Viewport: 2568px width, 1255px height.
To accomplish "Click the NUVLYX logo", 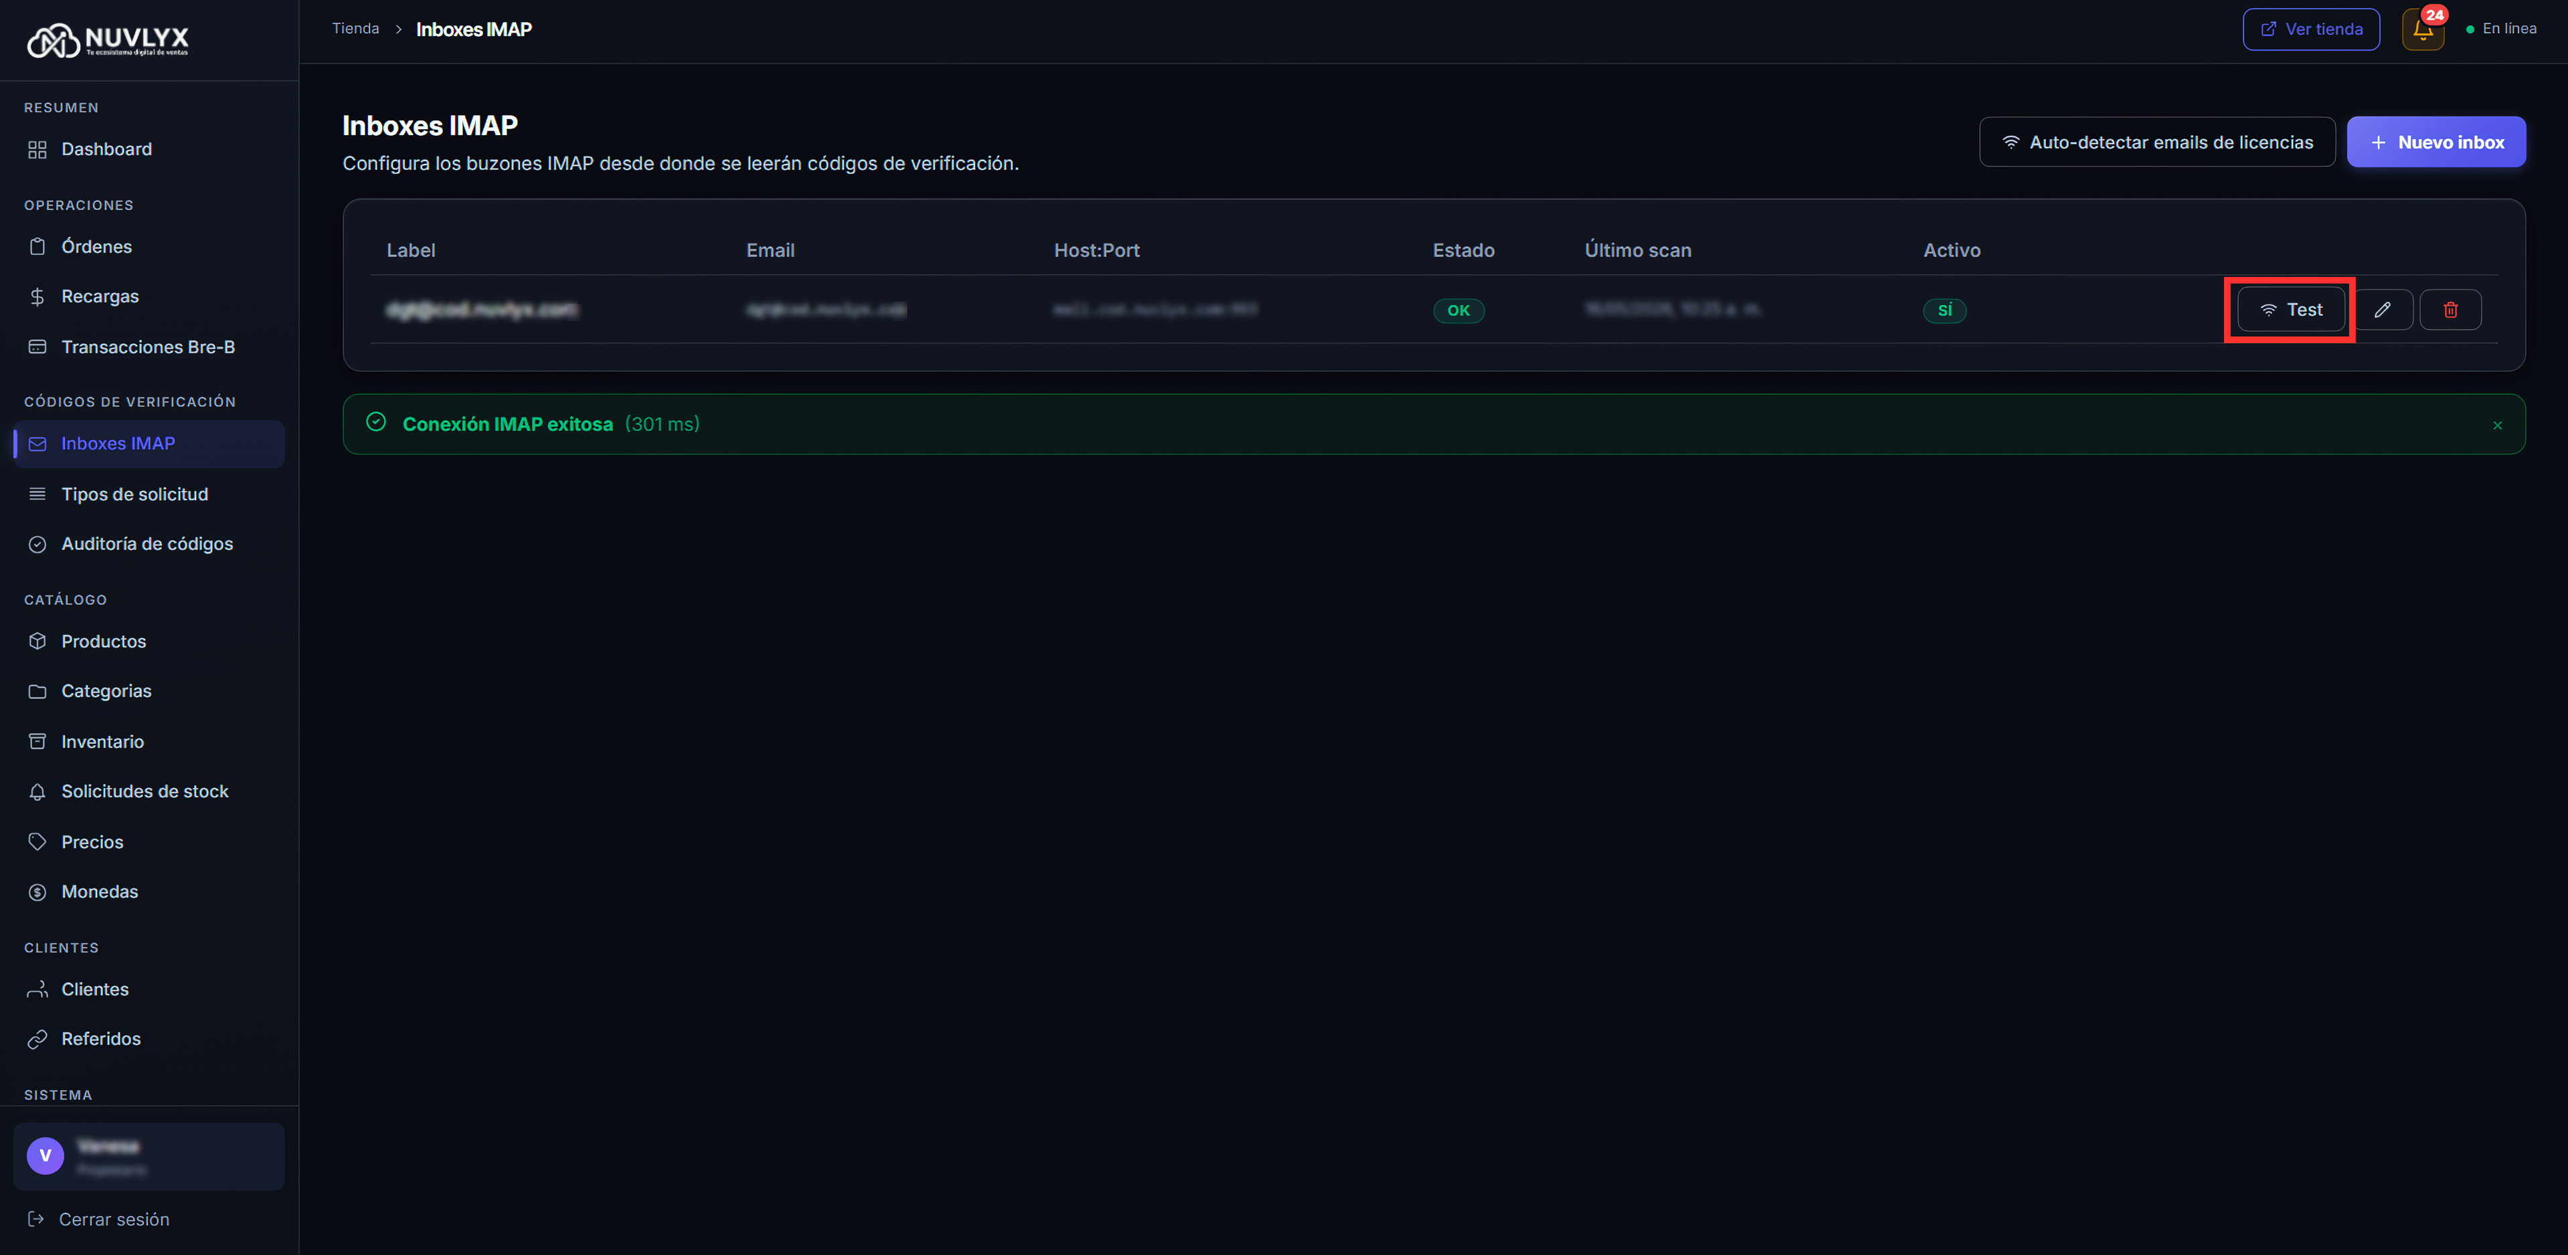I will click(108, 40).
